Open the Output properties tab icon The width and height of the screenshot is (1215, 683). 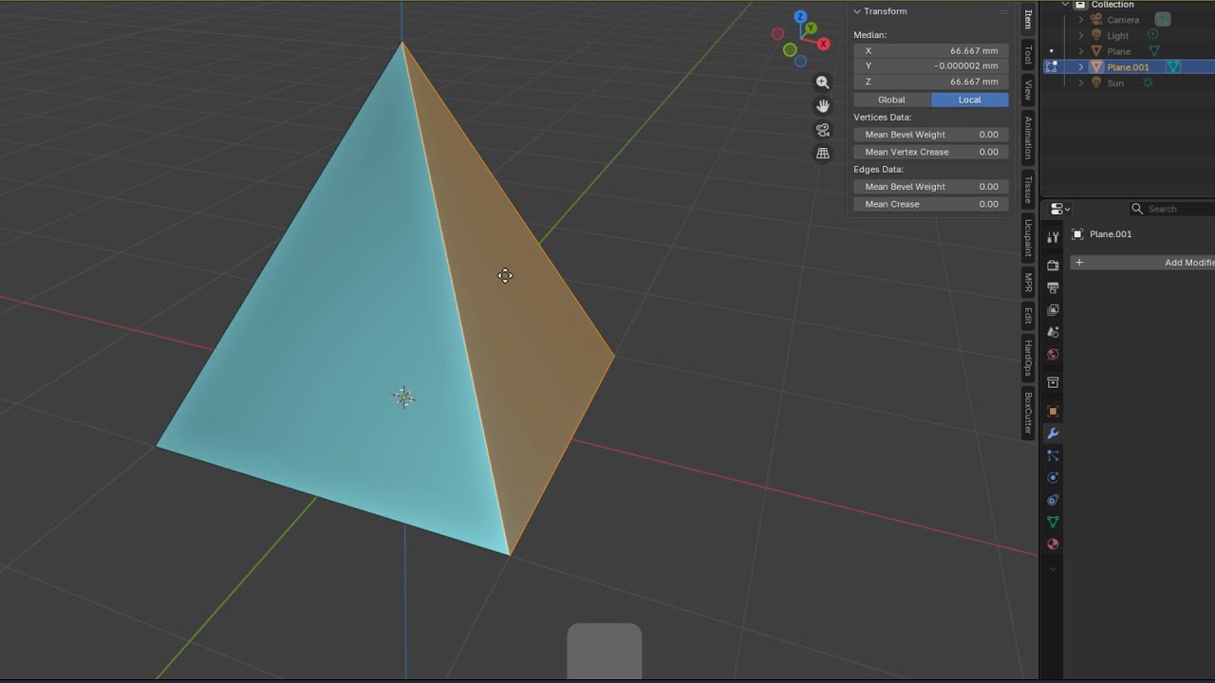1053,287
